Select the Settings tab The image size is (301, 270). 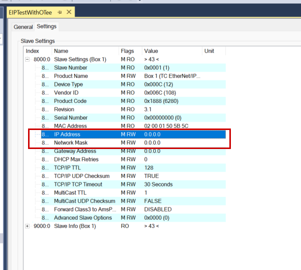[47, 26]
